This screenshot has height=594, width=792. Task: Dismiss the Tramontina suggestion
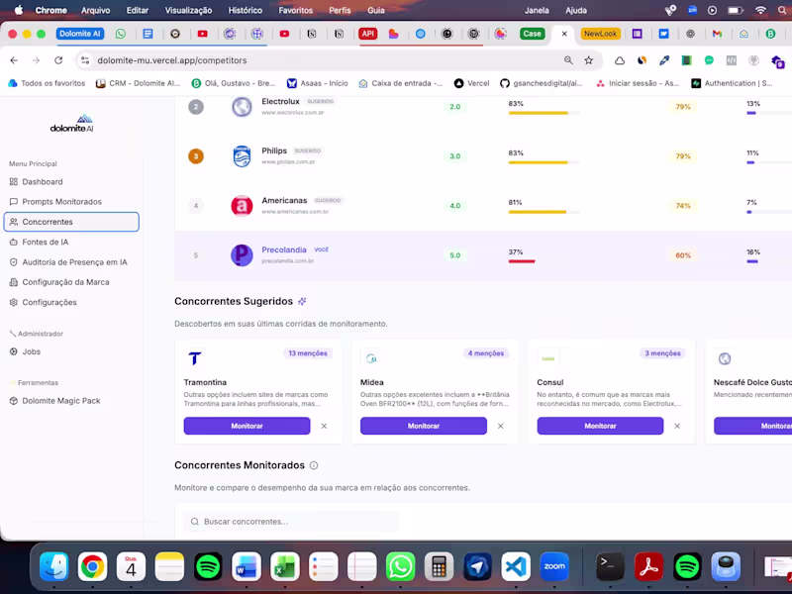click(324, 426)
